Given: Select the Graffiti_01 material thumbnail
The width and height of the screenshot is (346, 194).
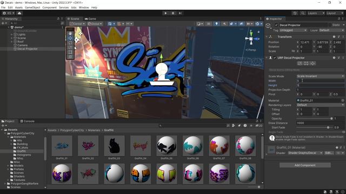Looking at the screenshot, I should [x=62, y=147].
